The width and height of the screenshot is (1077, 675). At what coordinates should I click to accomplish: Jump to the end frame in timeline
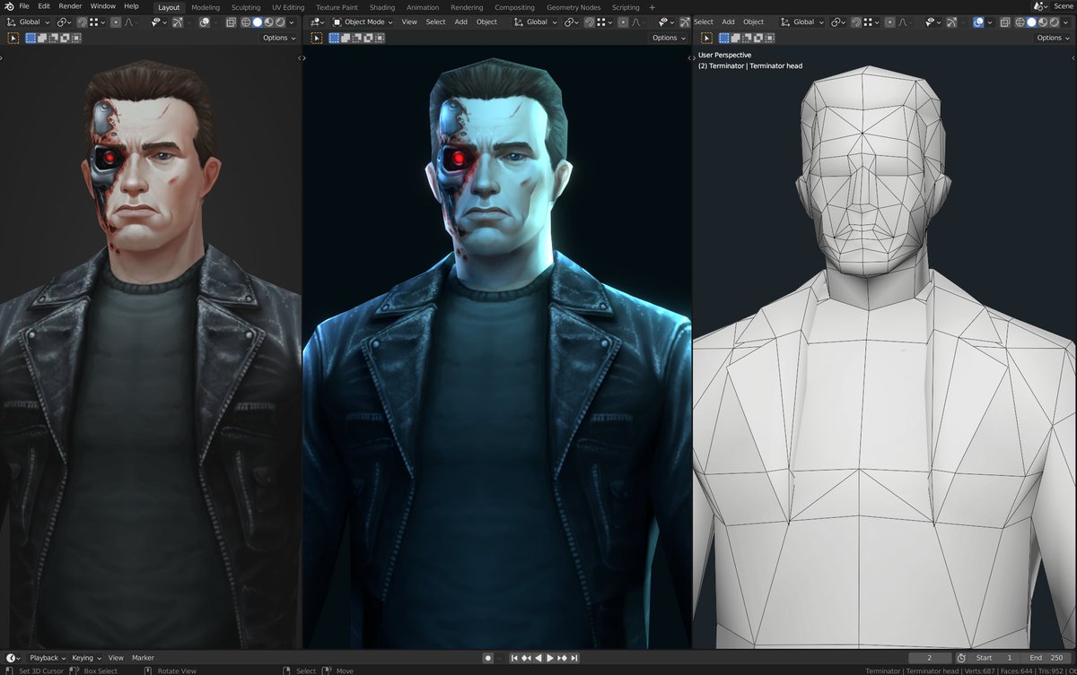[574, 658]
